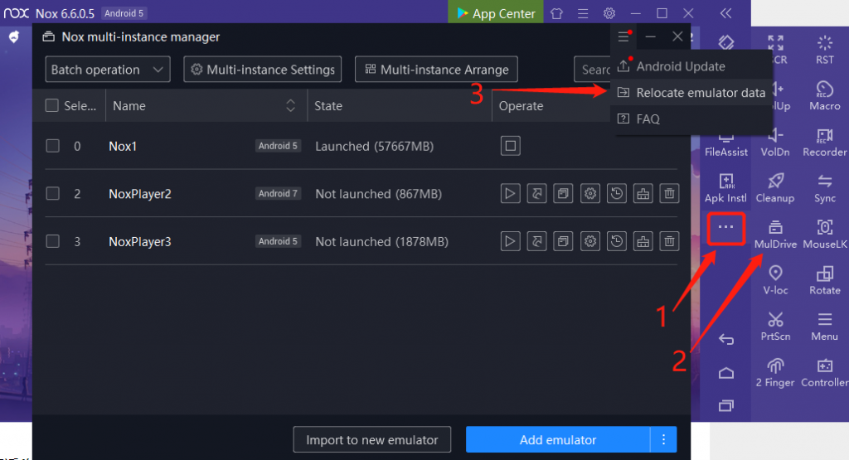Choose Android Update from menu
The image size is (849, 460).
680,66
